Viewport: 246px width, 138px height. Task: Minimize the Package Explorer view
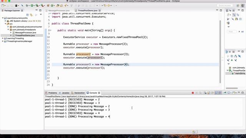pos(37,10)
